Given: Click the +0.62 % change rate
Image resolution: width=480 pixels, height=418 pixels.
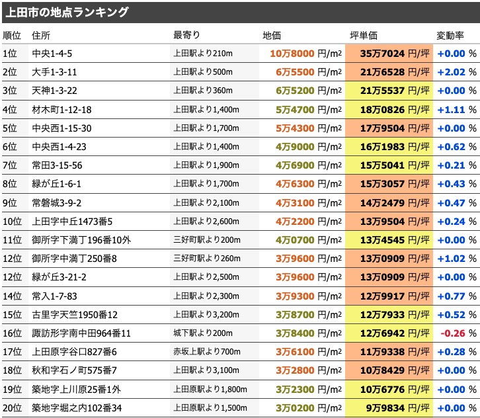Looking at the screenshot, I should coord(457,147).
